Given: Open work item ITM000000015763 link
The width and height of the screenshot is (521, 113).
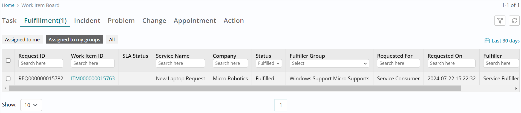Looking at the screenshot, I should 93,78.
